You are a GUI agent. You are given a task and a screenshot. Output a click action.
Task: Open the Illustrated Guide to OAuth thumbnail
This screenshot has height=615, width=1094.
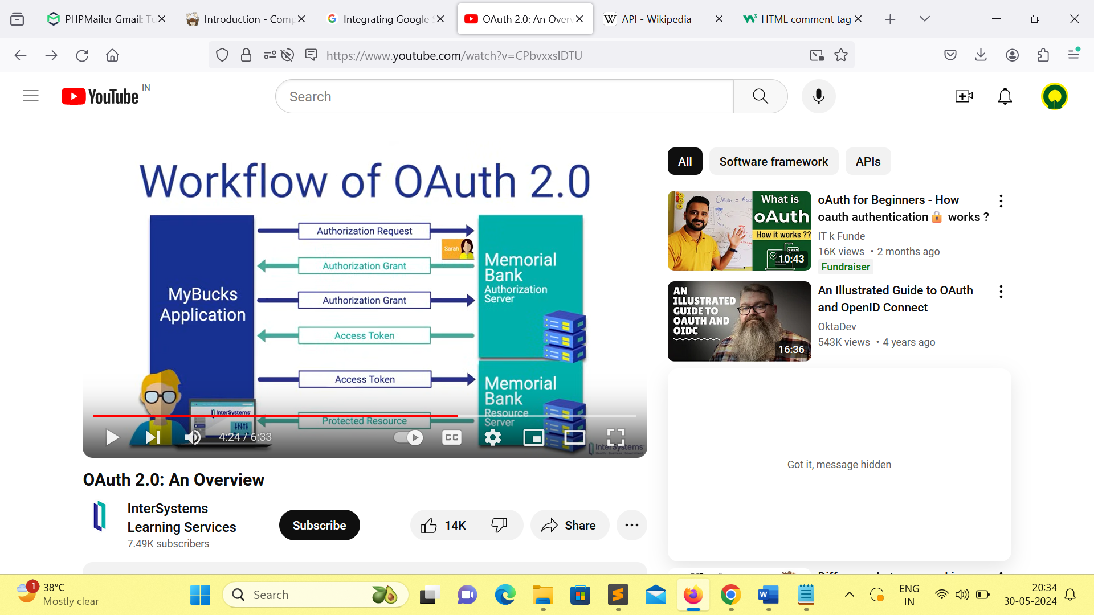pos(739,321)
